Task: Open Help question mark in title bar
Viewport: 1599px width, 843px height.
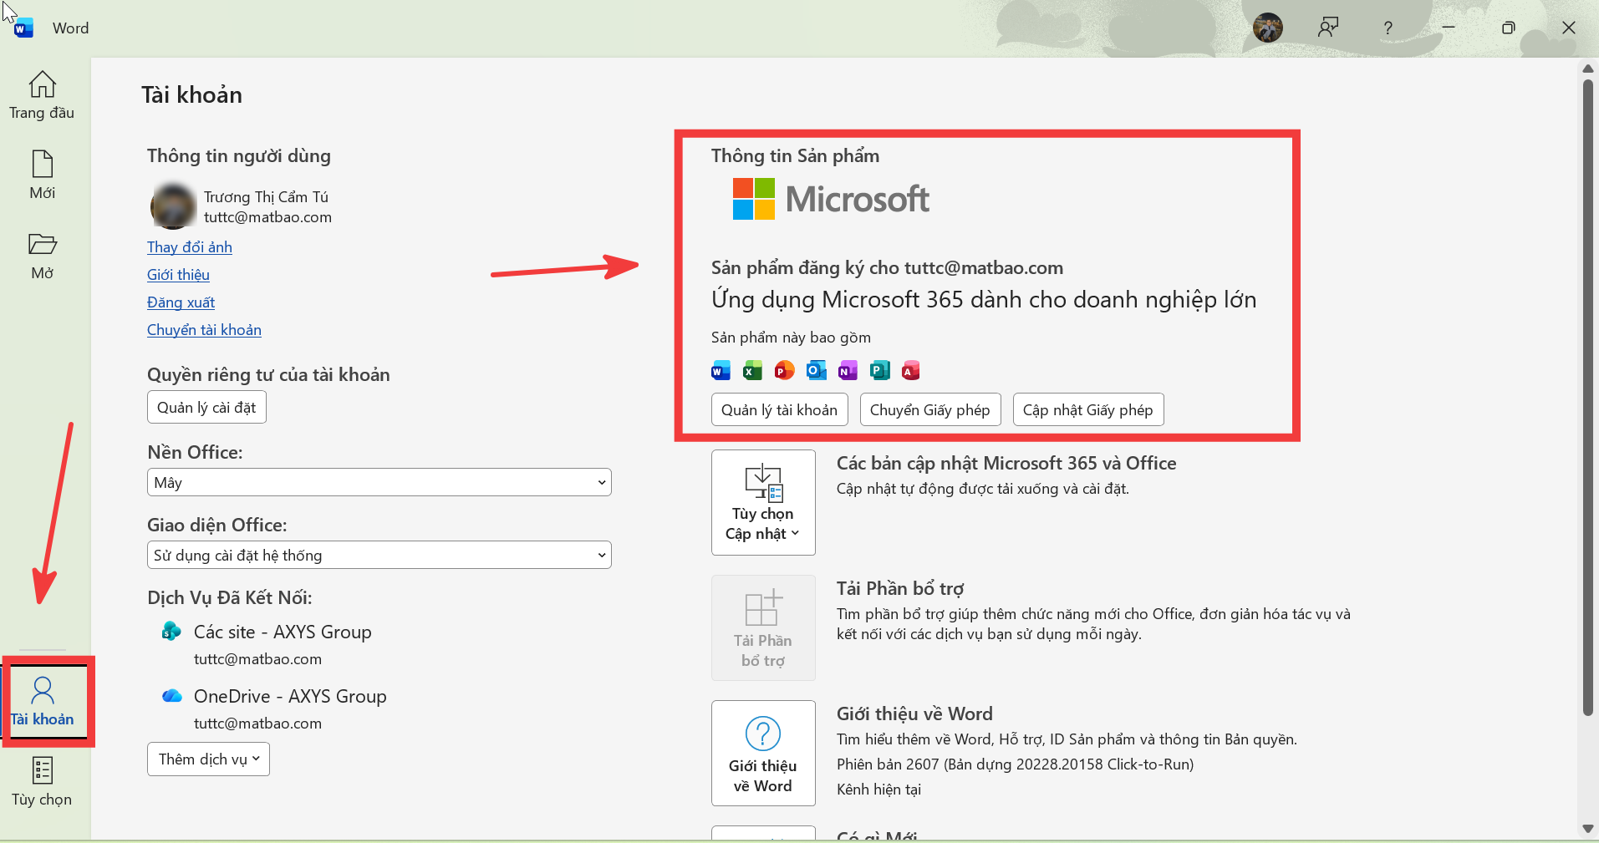Action: click(x=1388, y=28)
